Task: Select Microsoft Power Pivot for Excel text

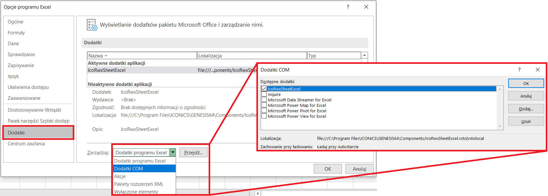Action: click(297, 111)
